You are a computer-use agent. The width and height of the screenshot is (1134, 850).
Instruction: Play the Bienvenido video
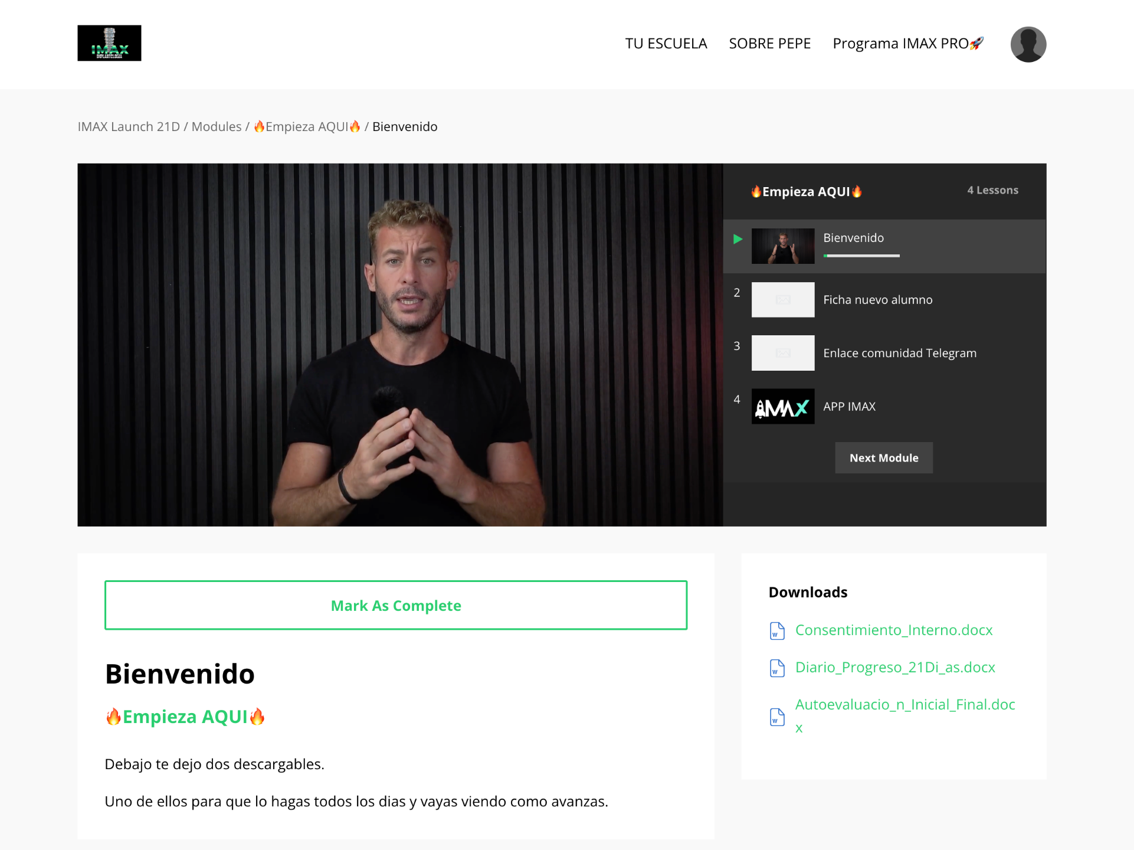pos(400,345)
